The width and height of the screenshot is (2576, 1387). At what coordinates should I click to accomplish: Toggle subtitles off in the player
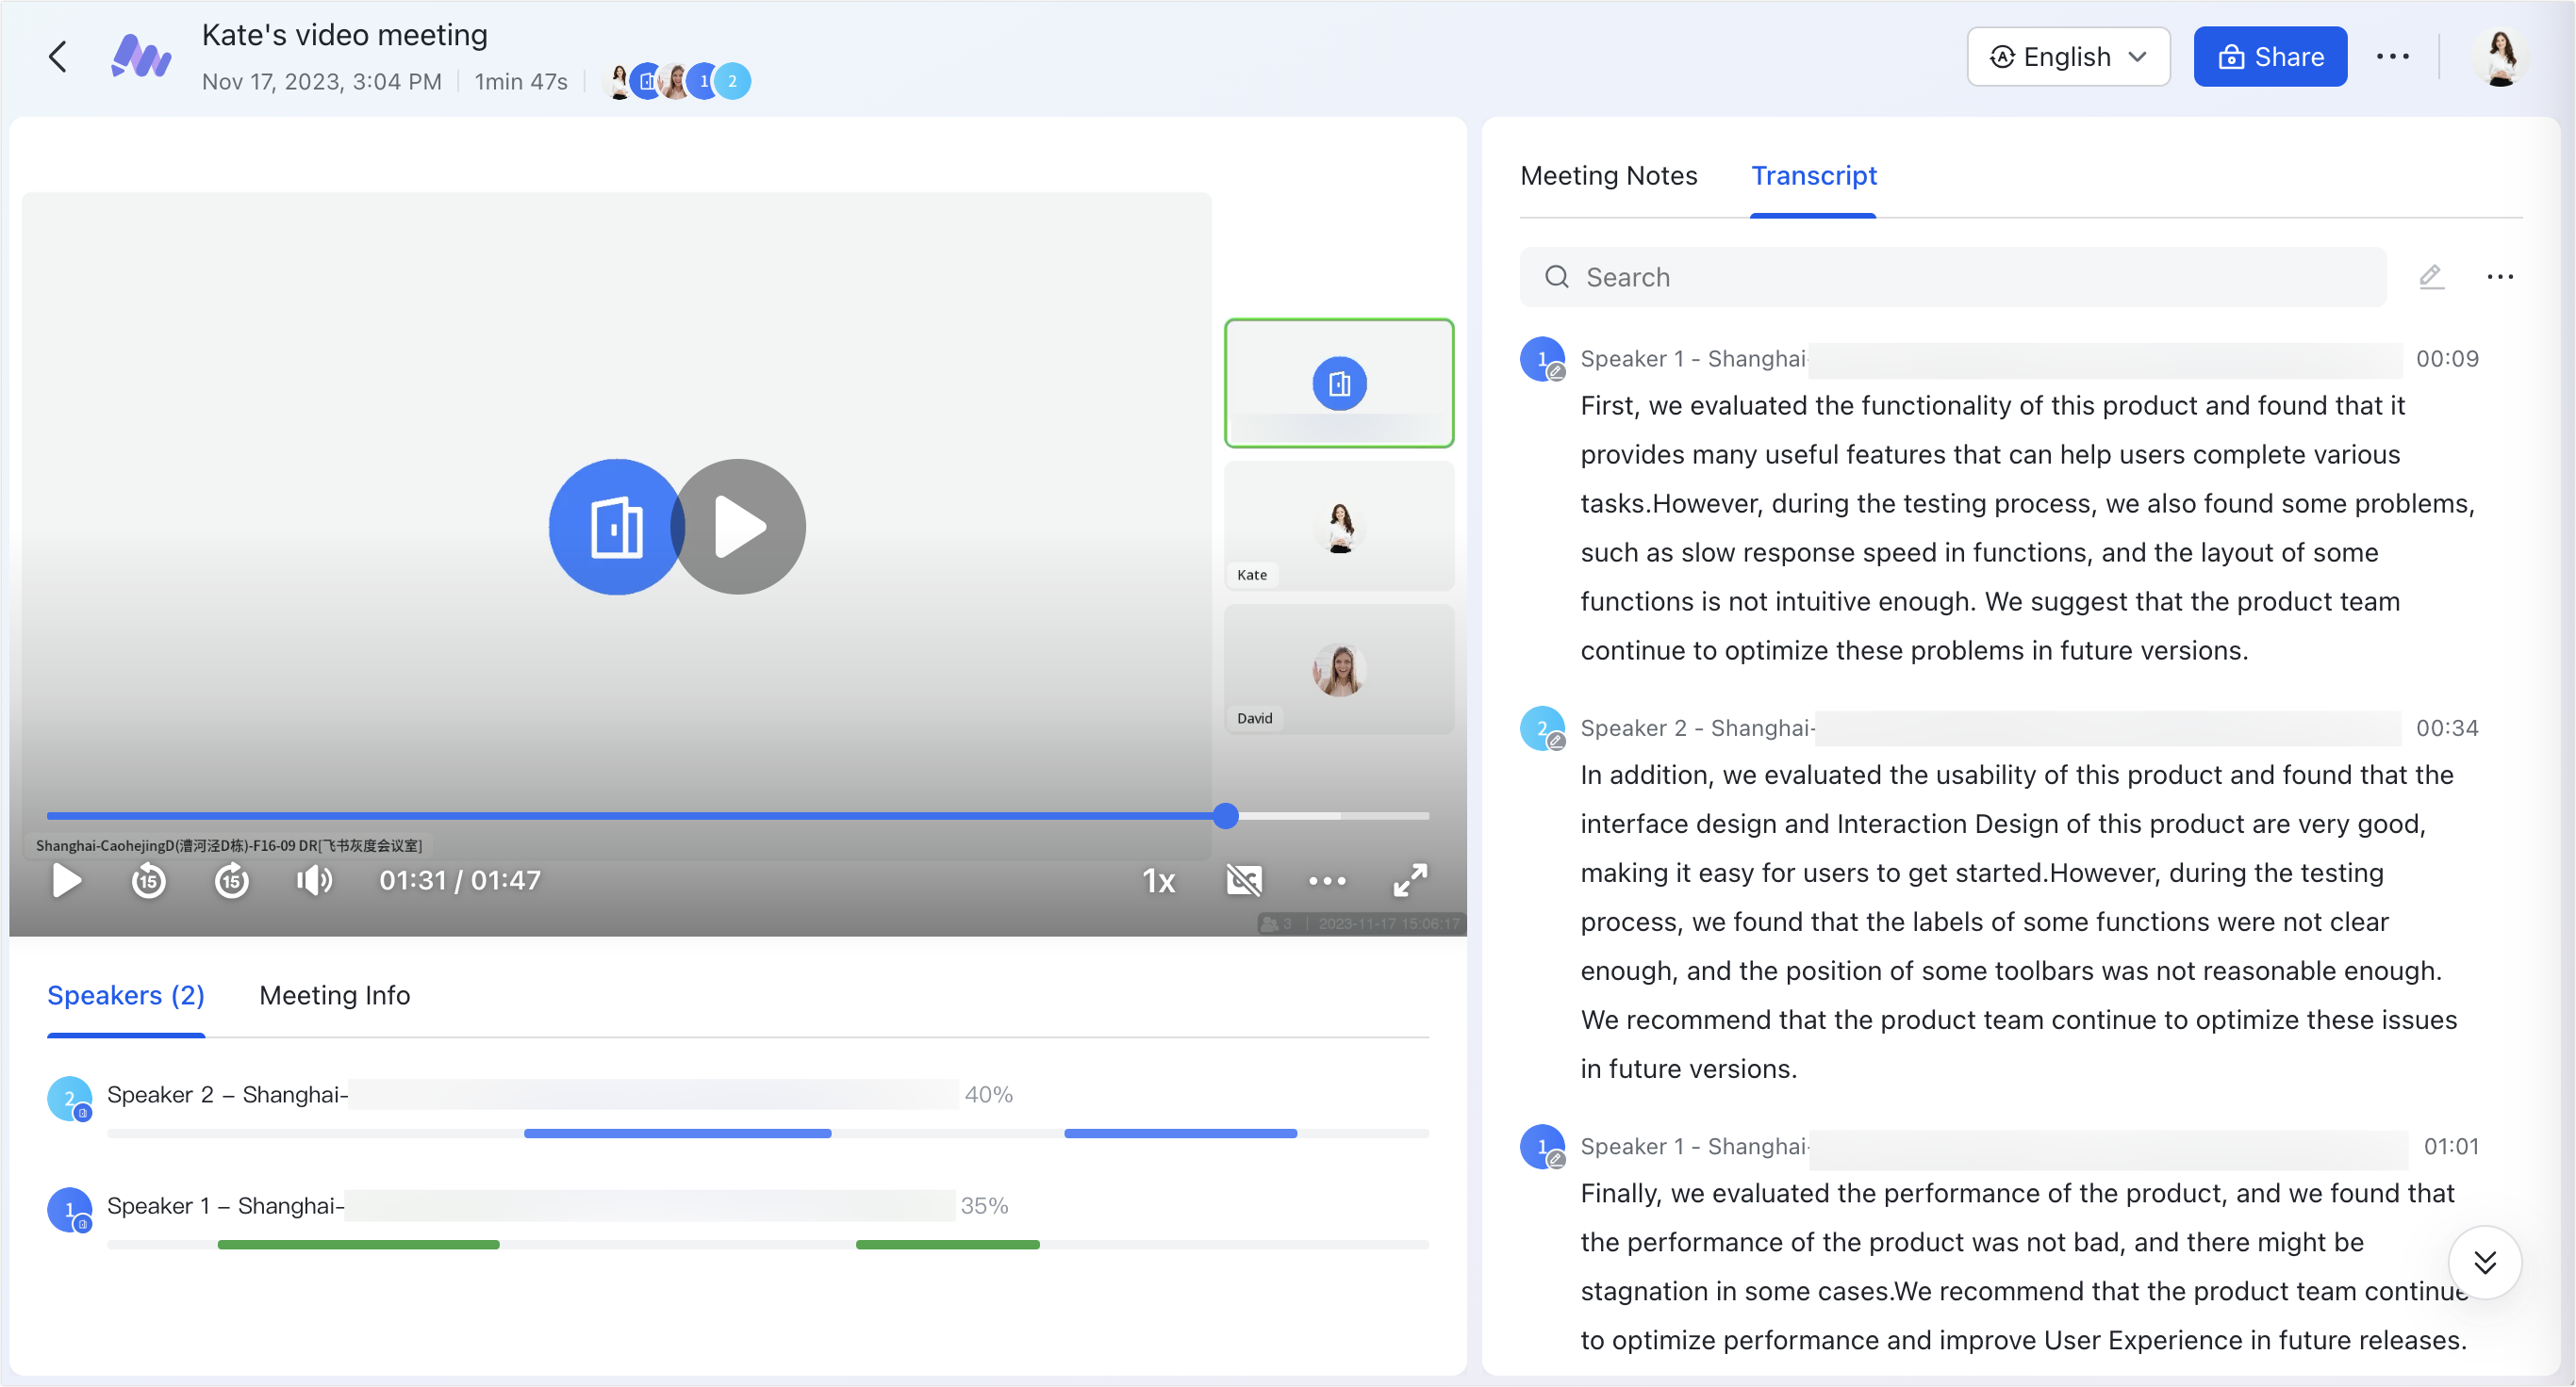coord(1243,880)
